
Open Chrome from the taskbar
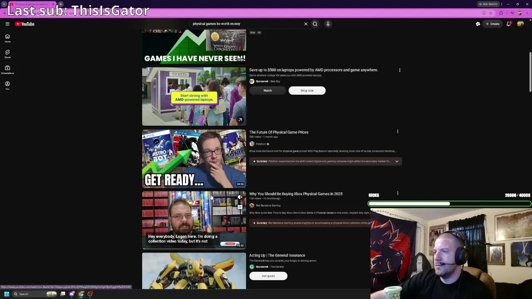pyautogui.click(x=81, y=294)
